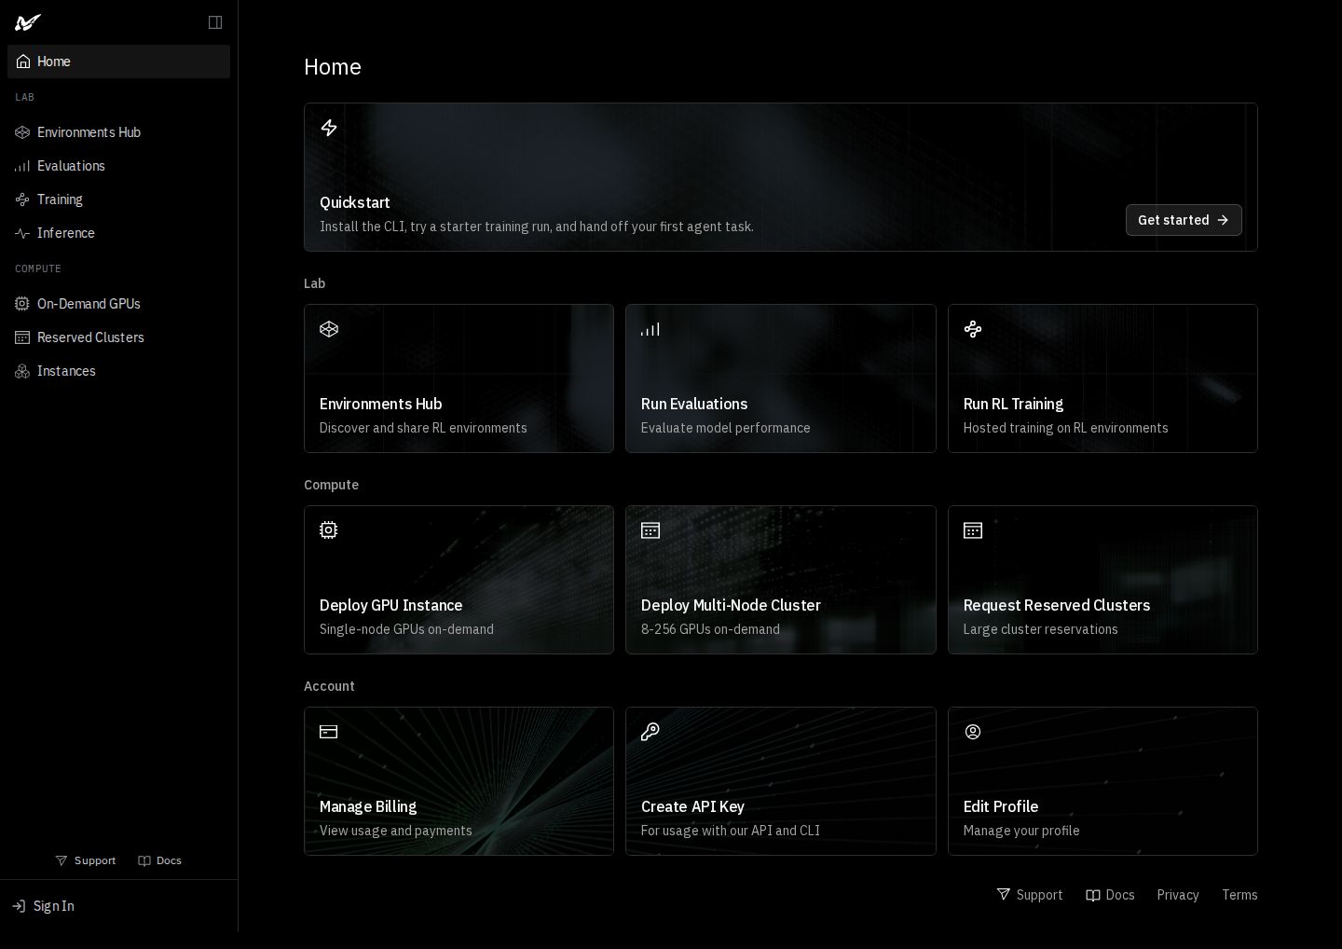Click the key icon on Create API Key
The width and height of the screenshot is (1342, 949).
tap(650, 732)
